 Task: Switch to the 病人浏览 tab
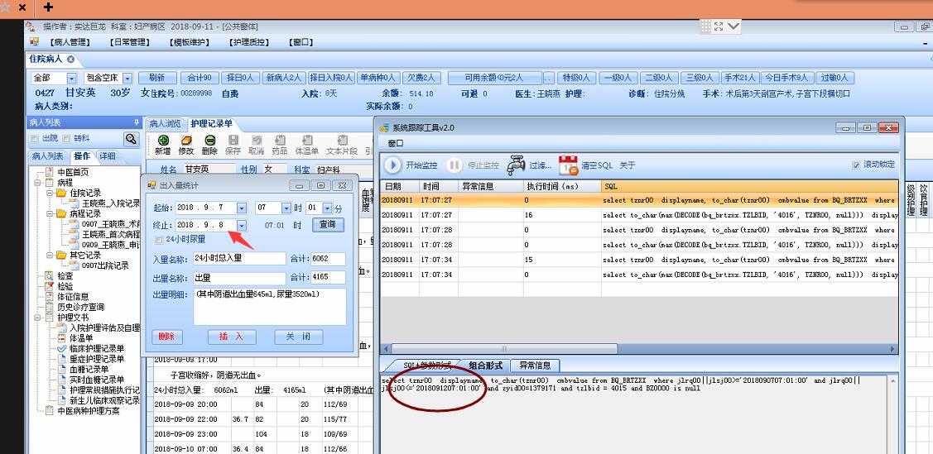tap(165, 124)
